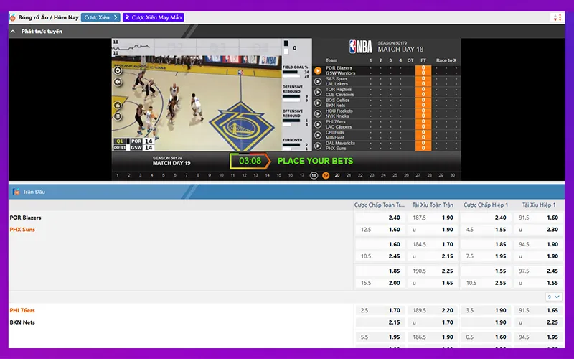
Task: Bet handicap 5.5 at 1.95
Action: coord(380,337)
